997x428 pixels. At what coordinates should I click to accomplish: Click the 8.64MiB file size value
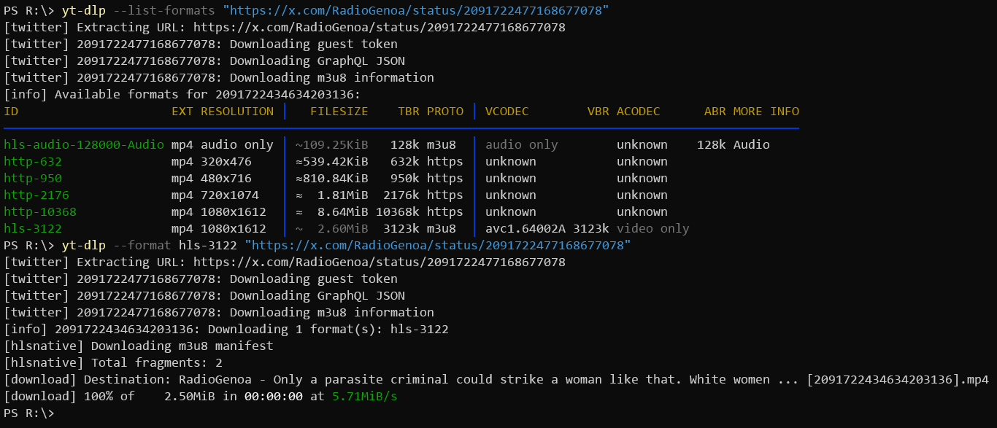[x=343, y=211]
